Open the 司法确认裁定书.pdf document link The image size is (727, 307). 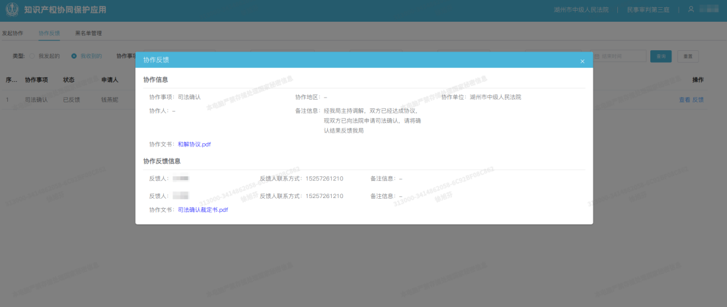click(x=203, y=209)
